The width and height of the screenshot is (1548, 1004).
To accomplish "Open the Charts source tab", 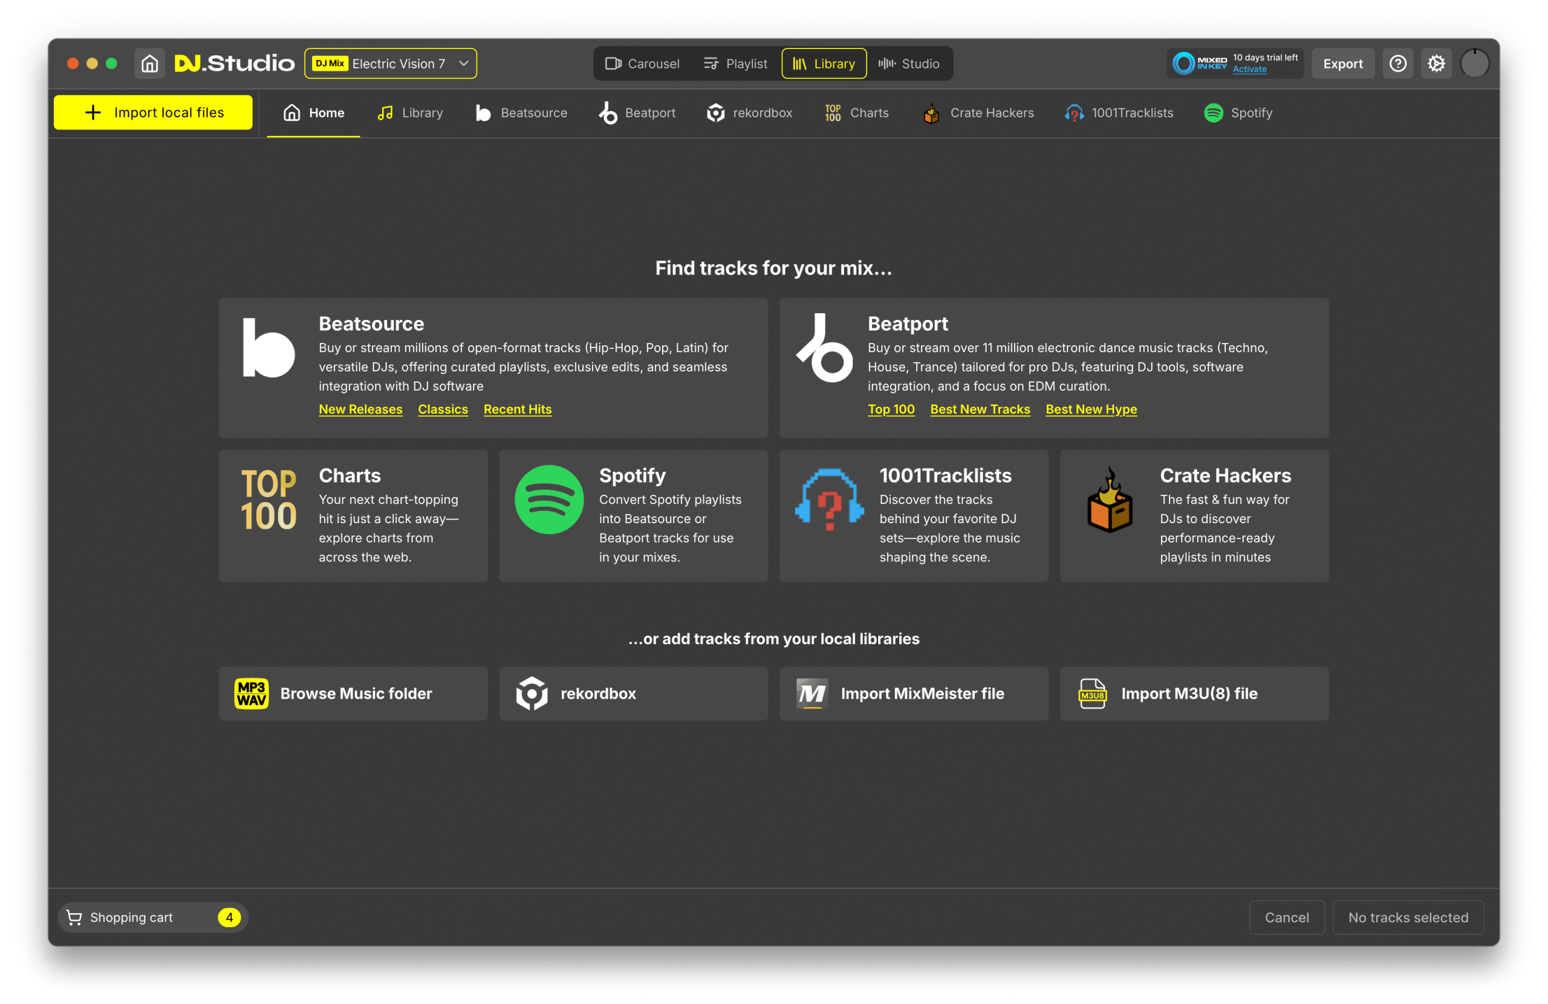I will tap(857, 112).
